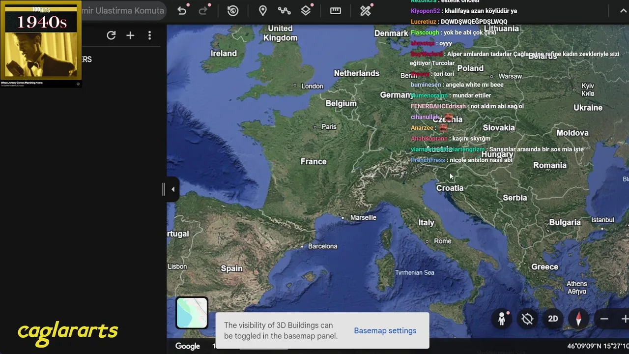Select the ruler measure tool
The width and height of the screenshot is (629, 354).
pyautogui.click(x=336, y=11)
